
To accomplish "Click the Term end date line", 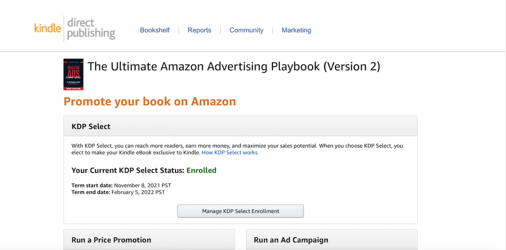I will click(118, 192).
